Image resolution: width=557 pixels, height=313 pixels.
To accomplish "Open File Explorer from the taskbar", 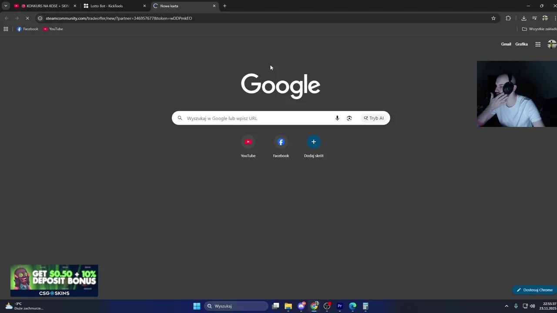I will pos(288,306).
